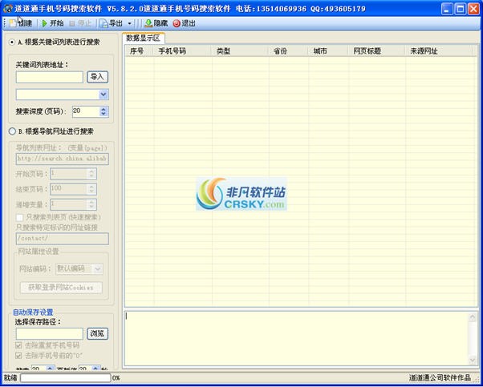Screen dimensions: 483x387
Task: Toggle 去除手机号前的"0" checkbox
Action: (19, 356)
